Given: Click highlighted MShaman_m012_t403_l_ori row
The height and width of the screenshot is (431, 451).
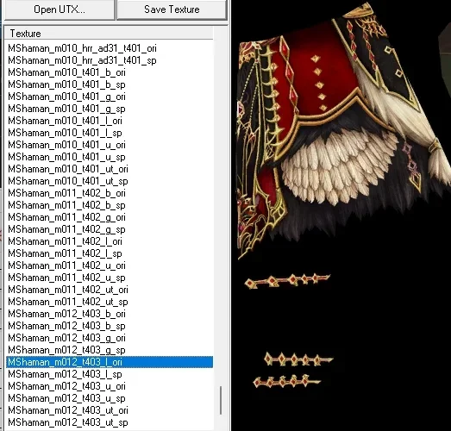Looking at the screenshot, I should (x=110, y=362).
